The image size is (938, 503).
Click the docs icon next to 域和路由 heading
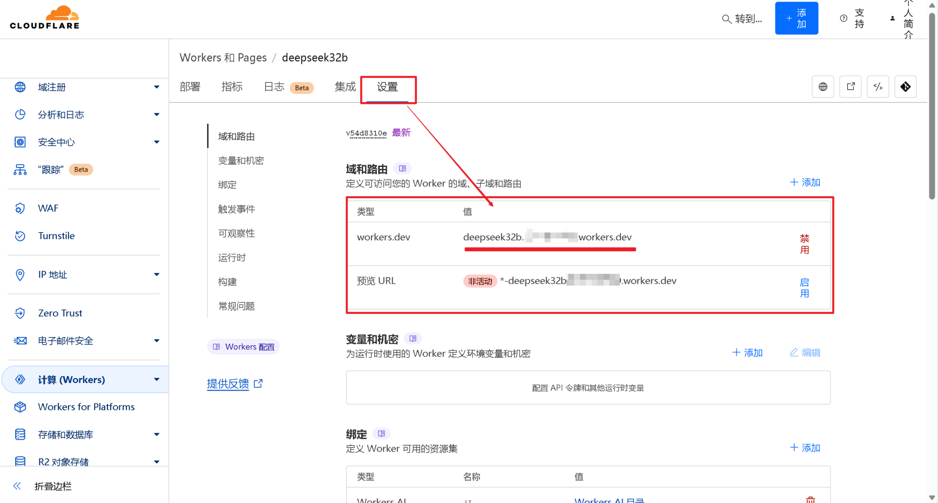(402, 169)
